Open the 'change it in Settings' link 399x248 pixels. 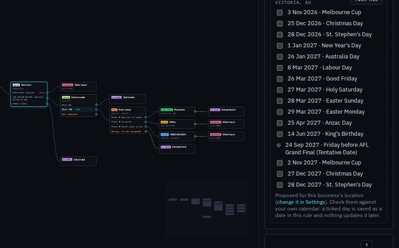[x=301, y=202]
